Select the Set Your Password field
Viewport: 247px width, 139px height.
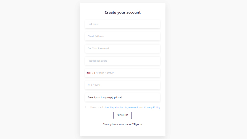pyautogui.click(x=122, y=48)
